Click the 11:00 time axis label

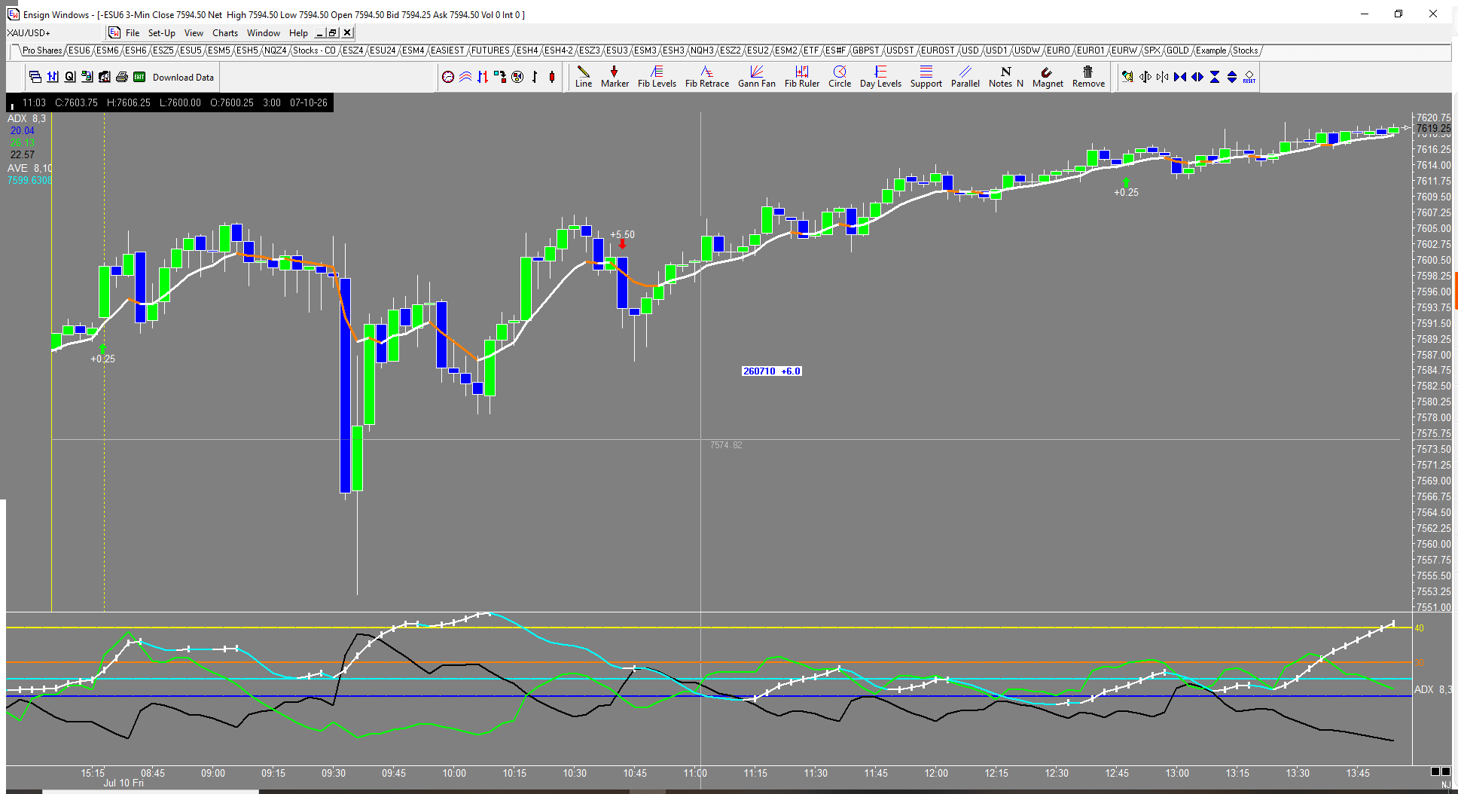click(x=695, y=773)
